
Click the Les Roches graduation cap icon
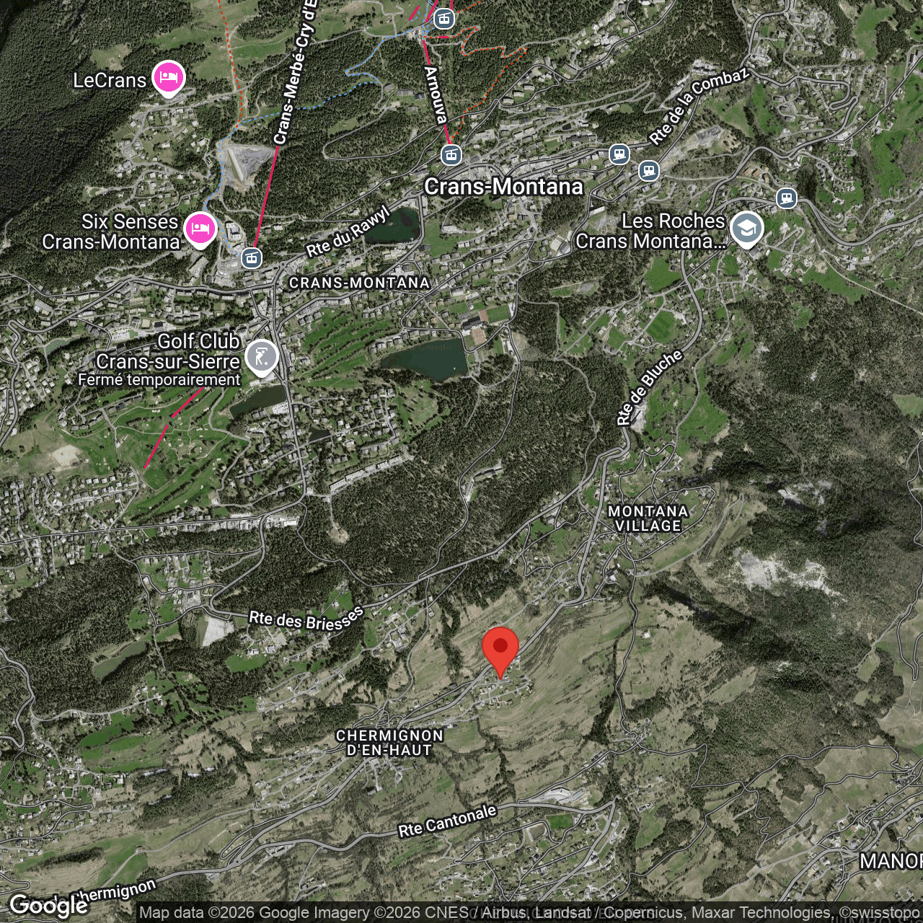tap(746, 229)
